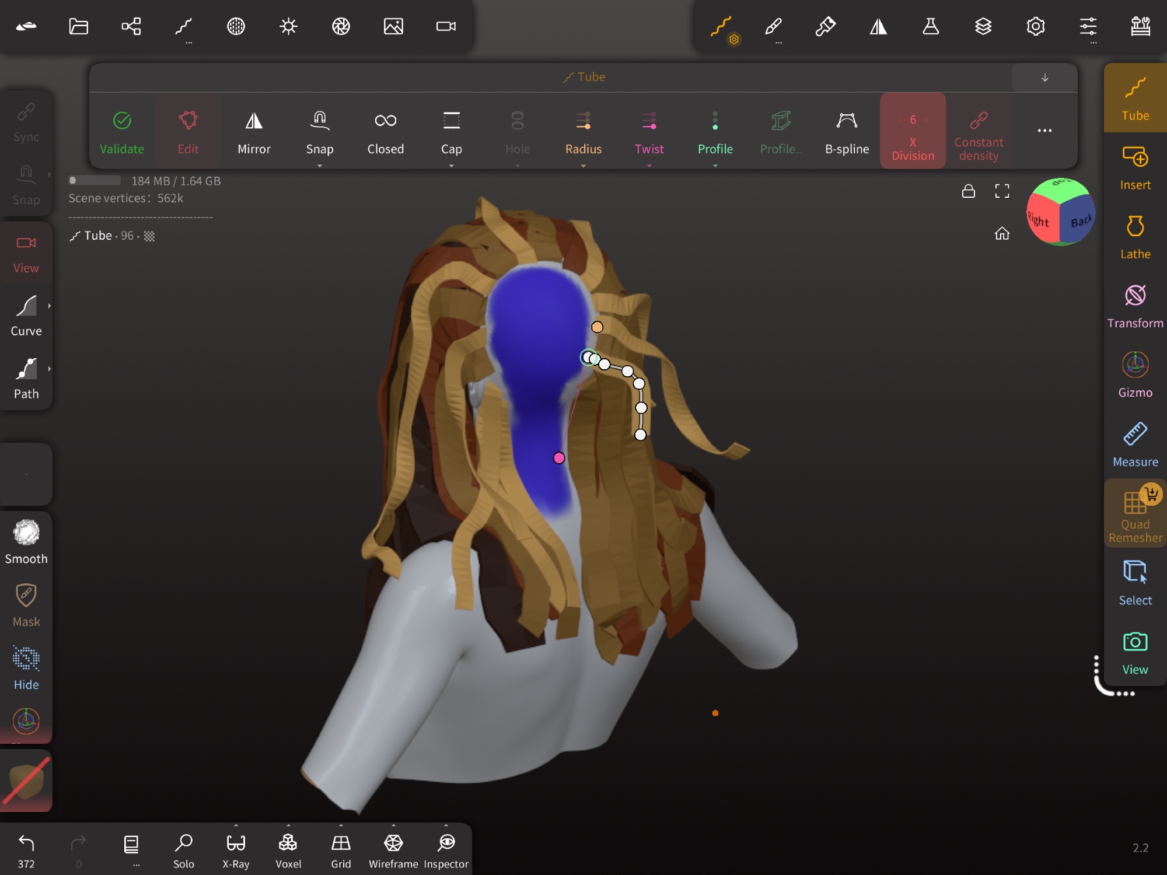Open the Tube tool tab
The height and width of the screenshot is (875, 1167).
pos(1134,98)
